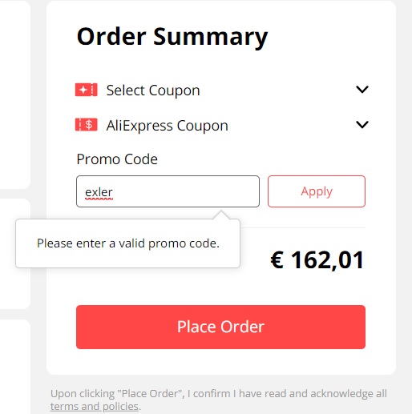Click the empty space right of exler in the field
412x414 pixels.
184,191
